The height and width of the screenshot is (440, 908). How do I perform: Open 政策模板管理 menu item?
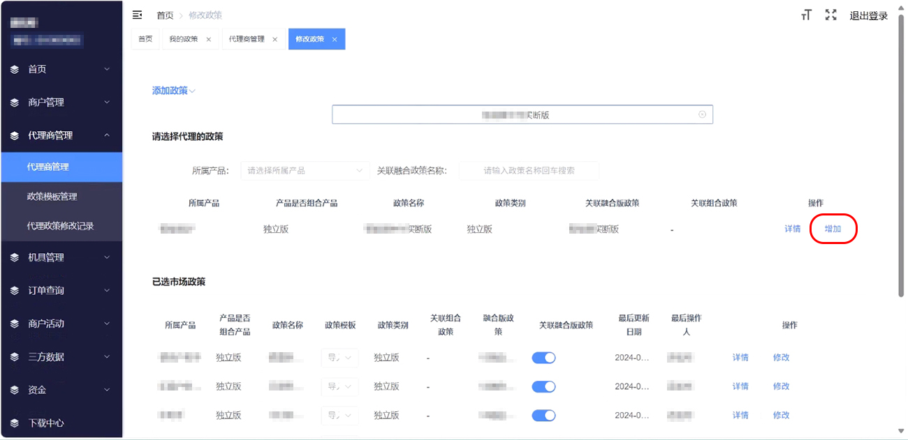[52, 197]
